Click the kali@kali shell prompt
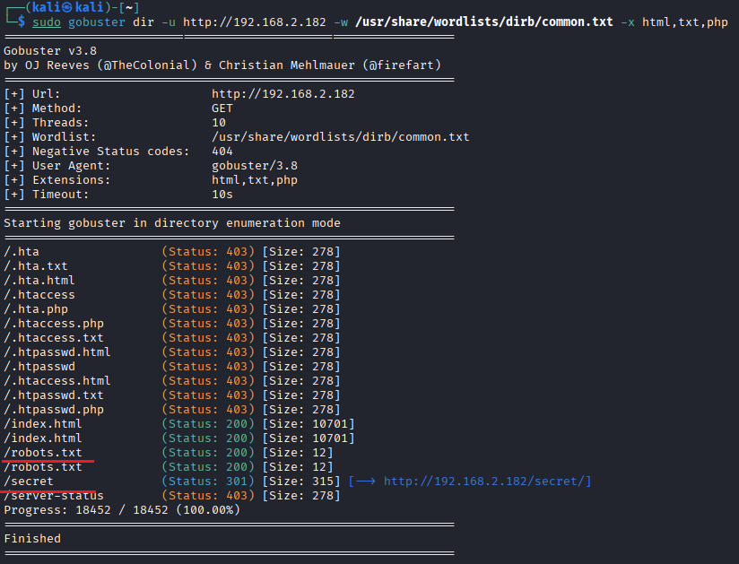Viewport: 739px width, 564px height. 61,7
